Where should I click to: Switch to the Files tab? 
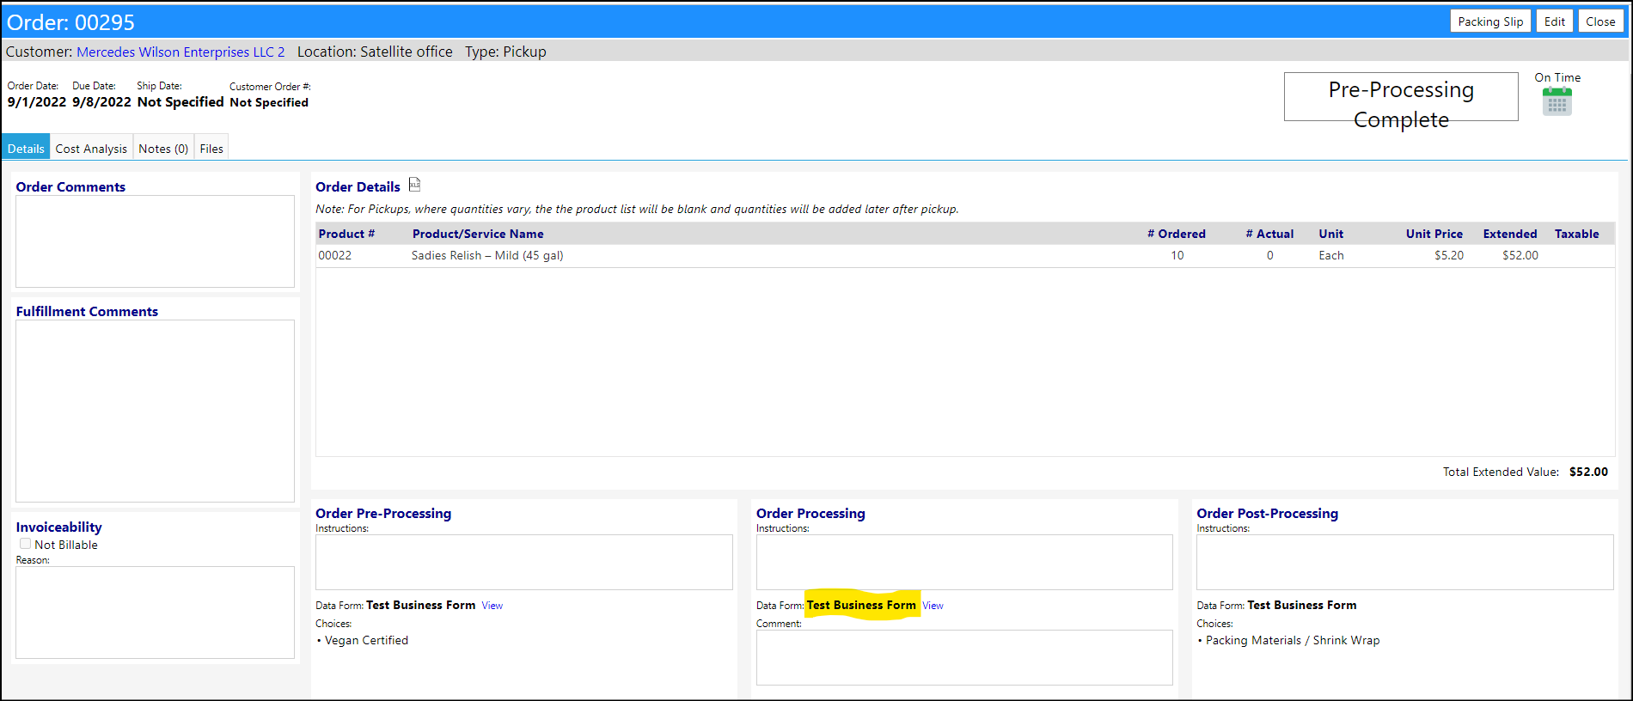[x=211, y=148]
